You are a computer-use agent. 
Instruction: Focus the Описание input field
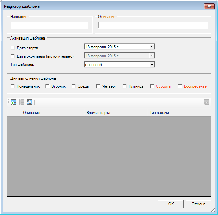point(153,25)
